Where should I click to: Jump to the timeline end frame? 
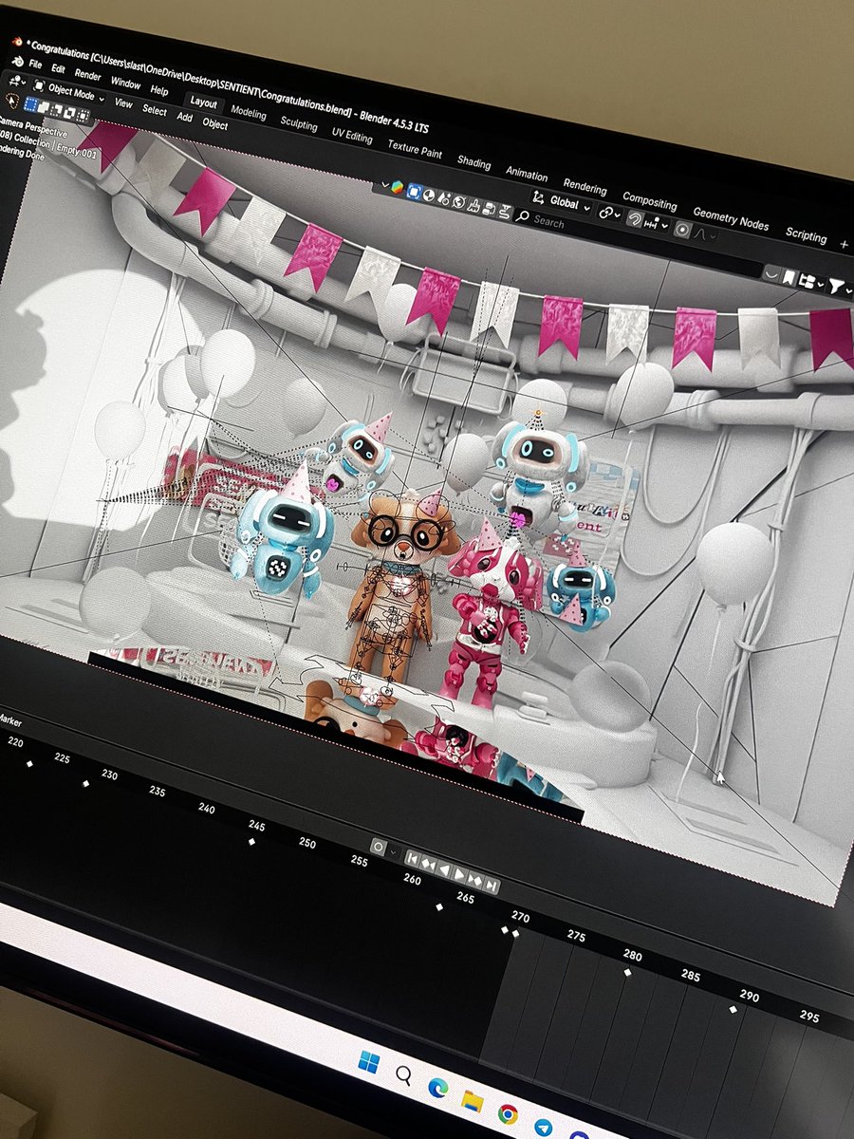[492, 886]
